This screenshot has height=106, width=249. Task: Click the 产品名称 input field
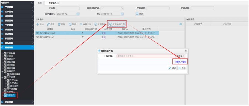pos(202,8)
